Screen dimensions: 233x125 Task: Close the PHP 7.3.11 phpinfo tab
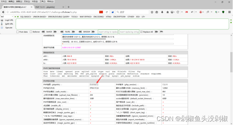click(x=63, y=7)
